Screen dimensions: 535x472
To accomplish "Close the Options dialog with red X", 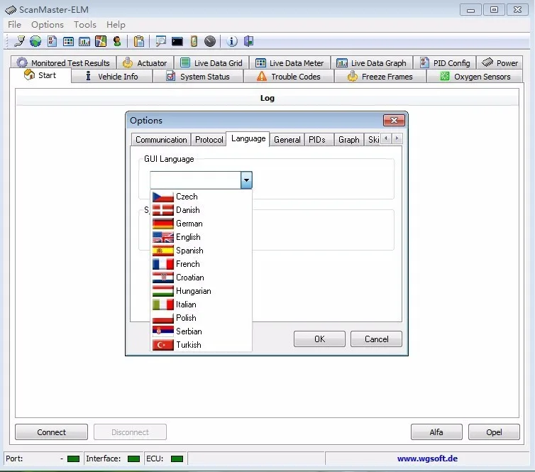I will pyautogui.click(x=394, y=120).
